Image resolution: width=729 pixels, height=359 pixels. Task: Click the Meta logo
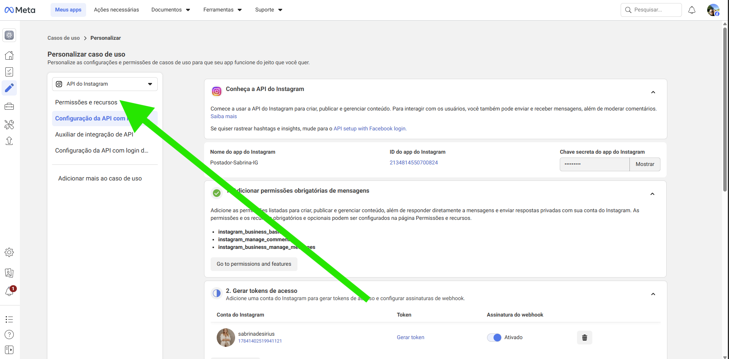click(20, 10)
